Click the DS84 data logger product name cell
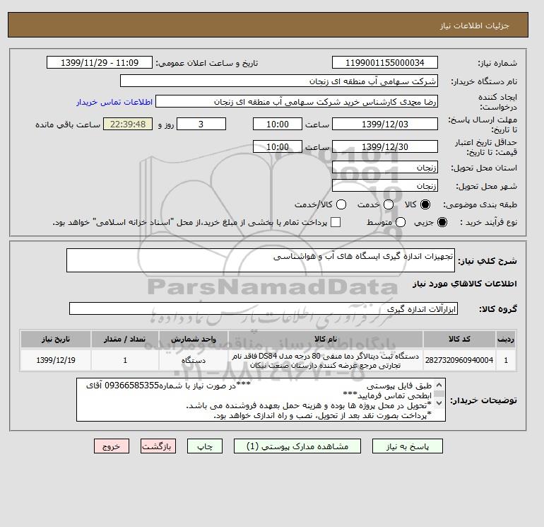 326,360
